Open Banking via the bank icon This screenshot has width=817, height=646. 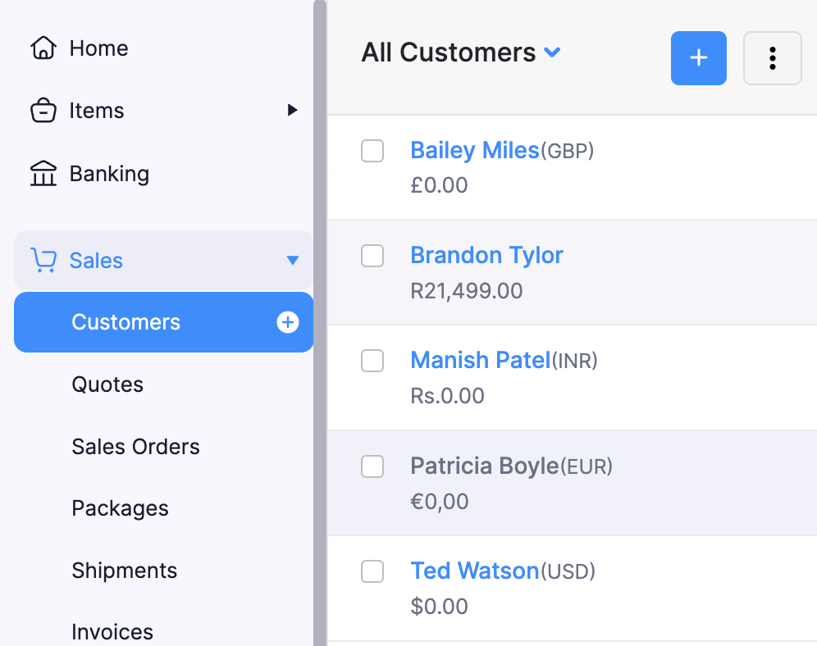pyautogui.click(x=43, y=173)
